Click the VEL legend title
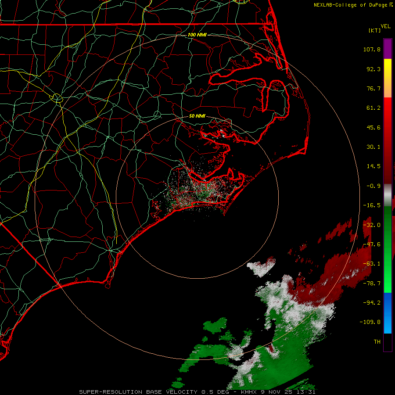This screenshot has height=395, width=395. click(385, 26)
